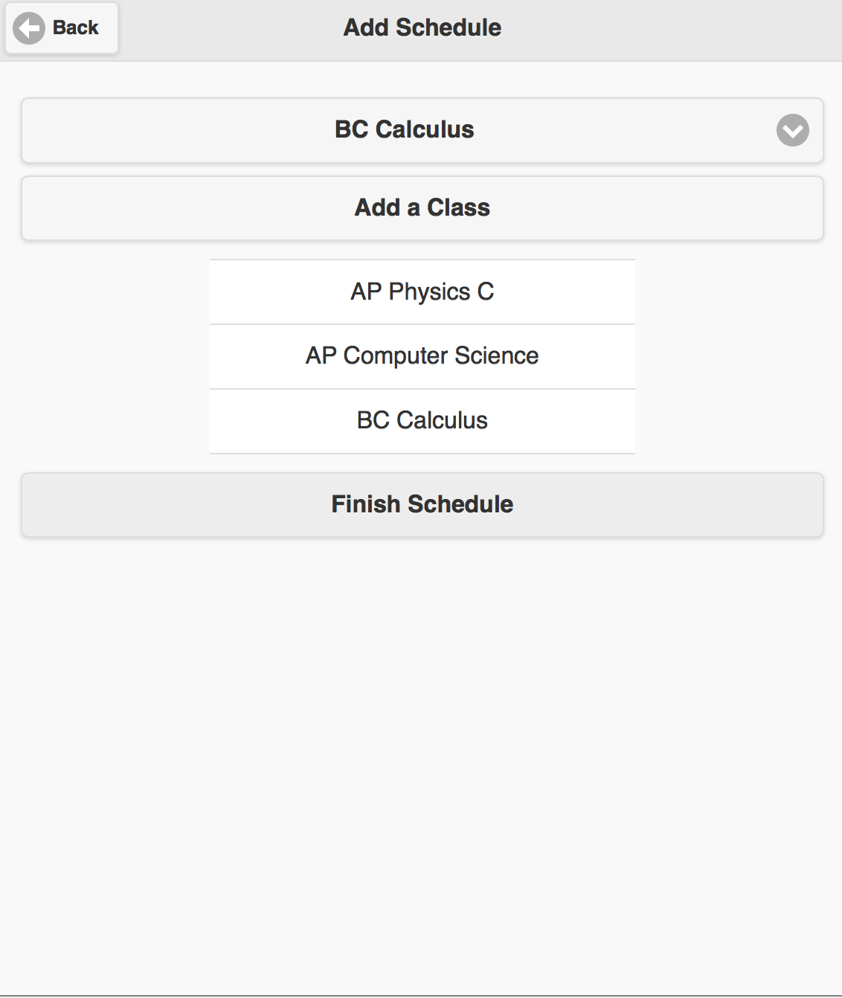This screenshot has height=998, width=842.
Task: Expand class options via the gray arrow circle
Action: tap(793, 130)
